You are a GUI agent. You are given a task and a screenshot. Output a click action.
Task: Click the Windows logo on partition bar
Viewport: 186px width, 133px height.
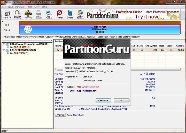[x=28, y=29]
